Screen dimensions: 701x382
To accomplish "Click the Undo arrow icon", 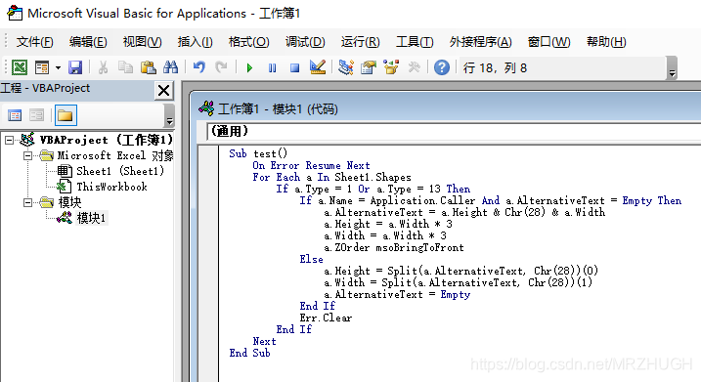I will (198, 67).
